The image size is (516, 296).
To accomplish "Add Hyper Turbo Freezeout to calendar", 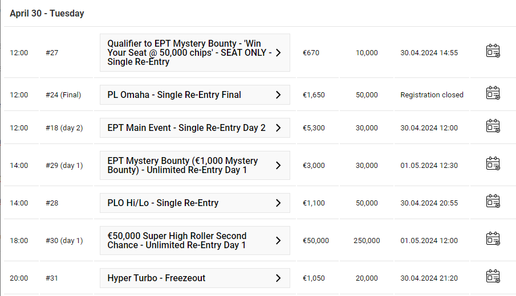I will tap(493, 276).
